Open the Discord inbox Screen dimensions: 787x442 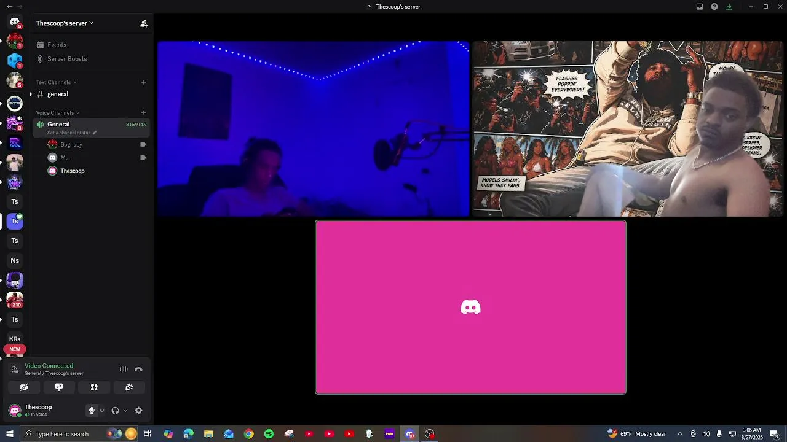coord(700,7)
